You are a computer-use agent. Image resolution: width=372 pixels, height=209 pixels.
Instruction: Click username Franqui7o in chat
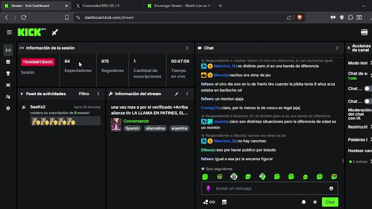pos(210,108)
